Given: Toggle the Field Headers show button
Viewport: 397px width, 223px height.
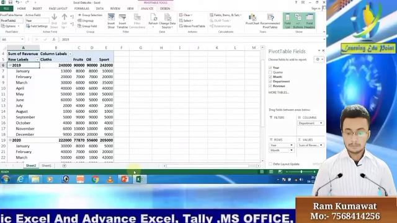Looking at the screenshot, I should tap(310, 21).
